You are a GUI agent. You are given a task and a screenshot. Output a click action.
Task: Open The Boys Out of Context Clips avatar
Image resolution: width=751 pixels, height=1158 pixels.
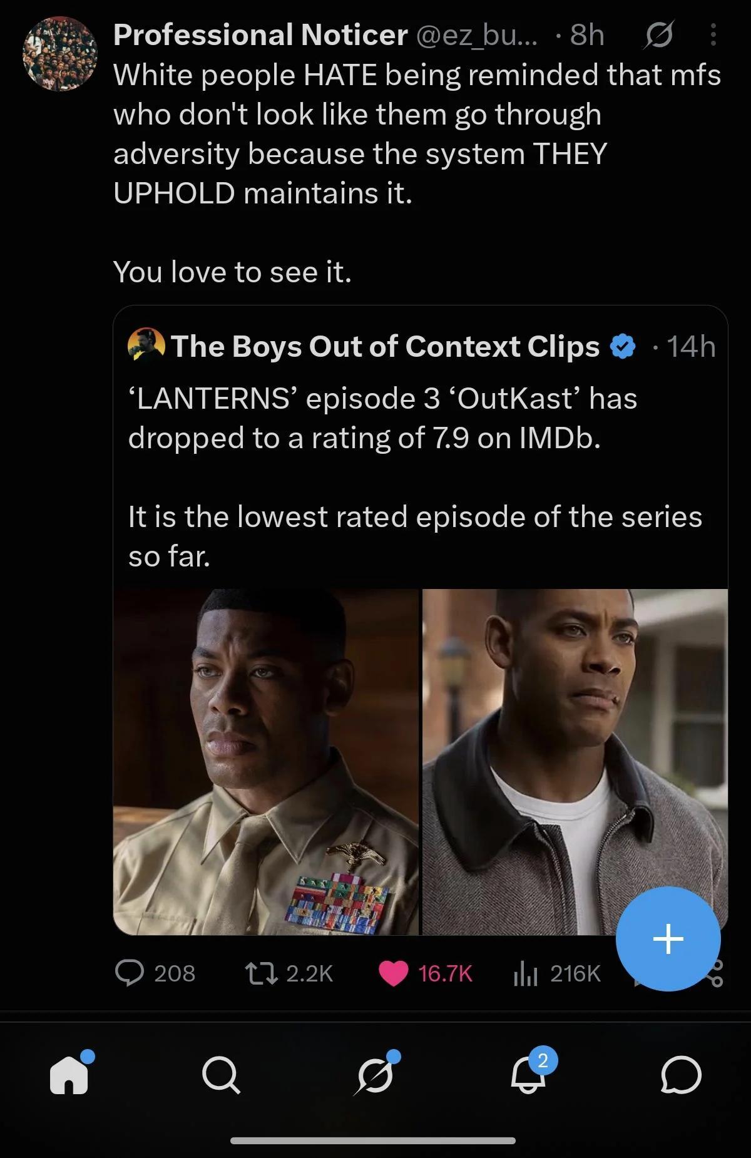pyautogui.click(x=146, y=346)
